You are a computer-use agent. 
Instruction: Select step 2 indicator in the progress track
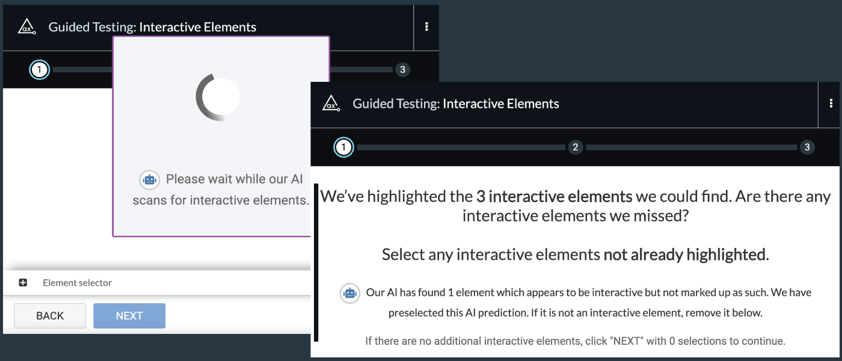(x=576, y=147)
